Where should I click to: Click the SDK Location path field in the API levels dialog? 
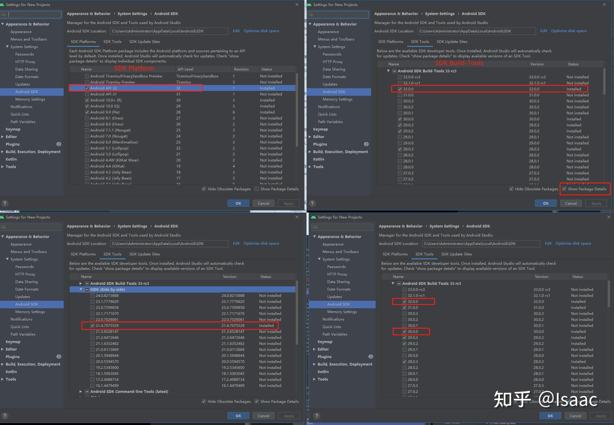(x=169, y=31)
